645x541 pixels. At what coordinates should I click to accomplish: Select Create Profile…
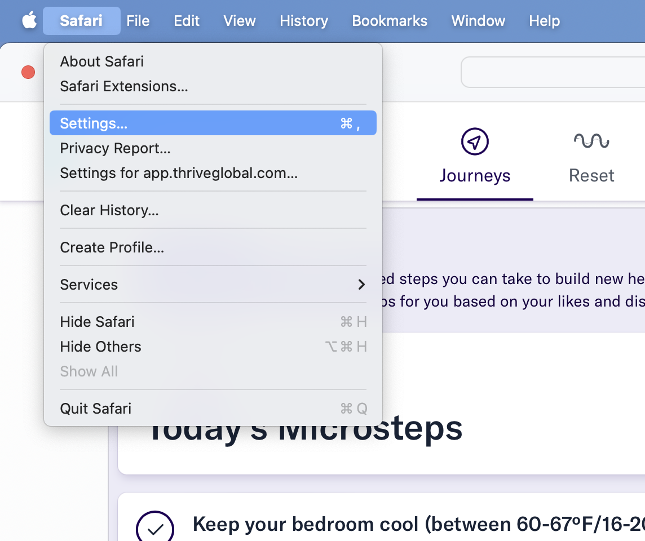tap(213, 247)
